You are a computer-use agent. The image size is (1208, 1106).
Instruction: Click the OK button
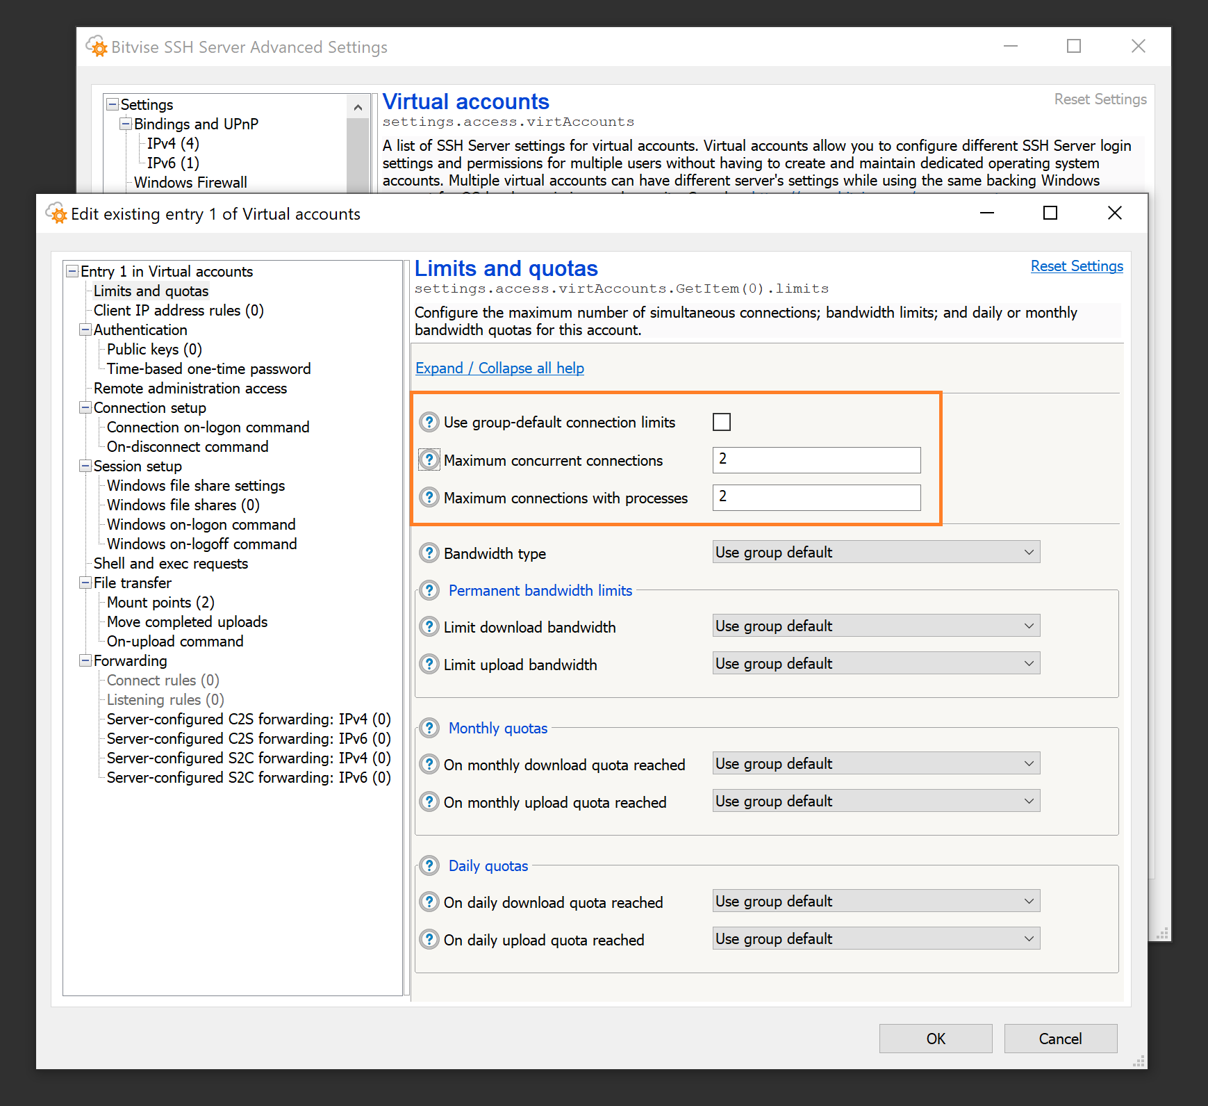(935, 1039)
